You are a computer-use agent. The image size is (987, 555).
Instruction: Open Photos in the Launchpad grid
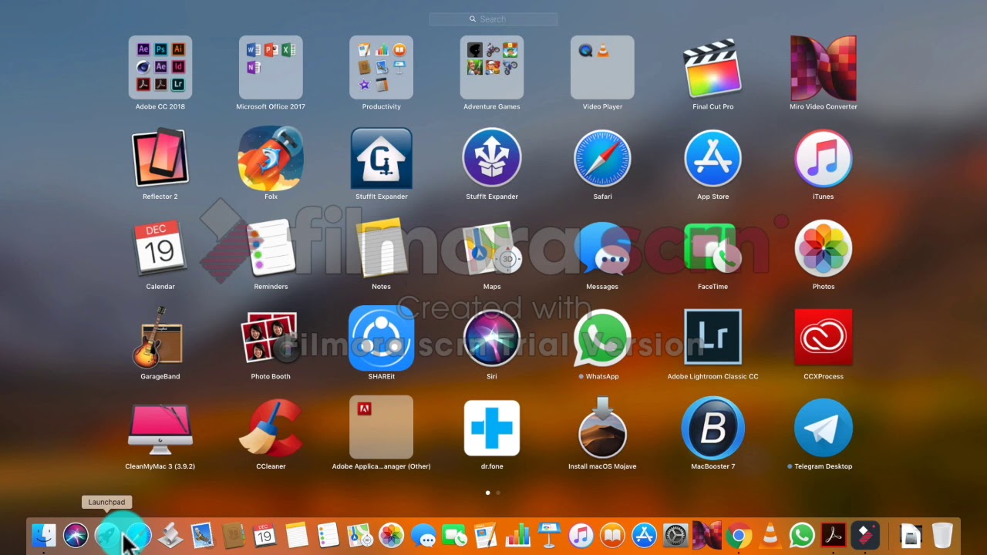[824, 248]
